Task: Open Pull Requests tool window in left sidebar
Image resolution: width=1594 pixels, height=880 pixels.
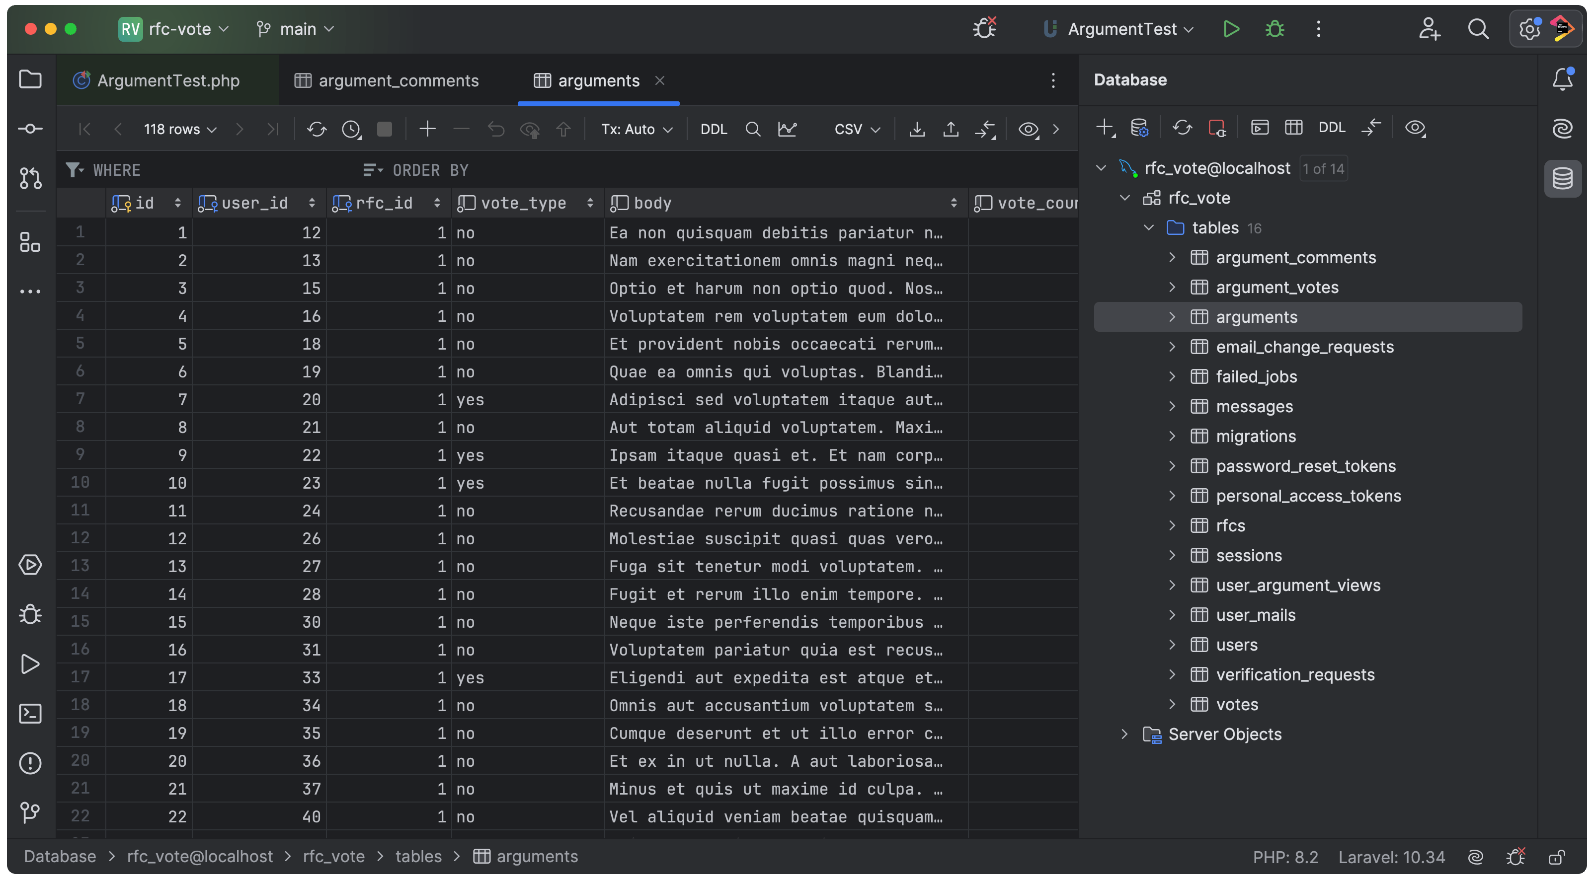Action: coord(30,178)
